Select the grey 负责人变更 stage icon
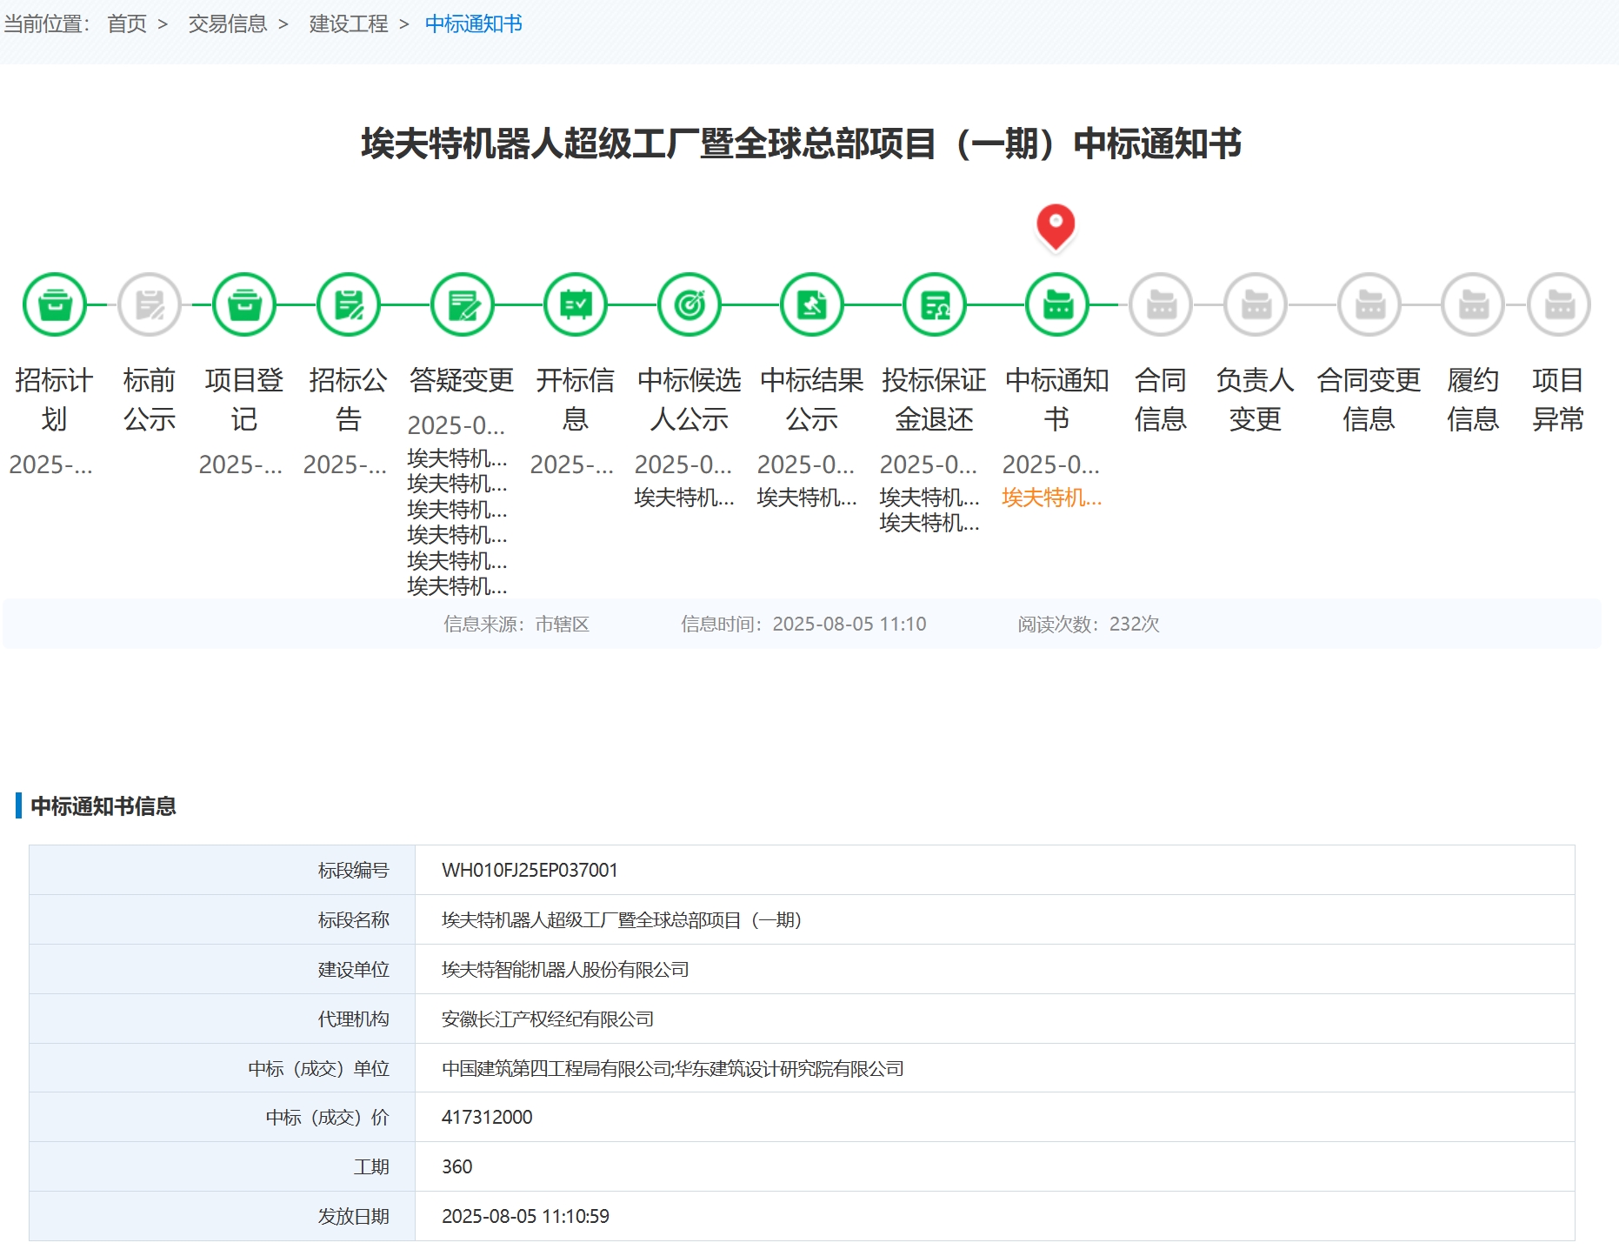 click(x=1256, y=305)
